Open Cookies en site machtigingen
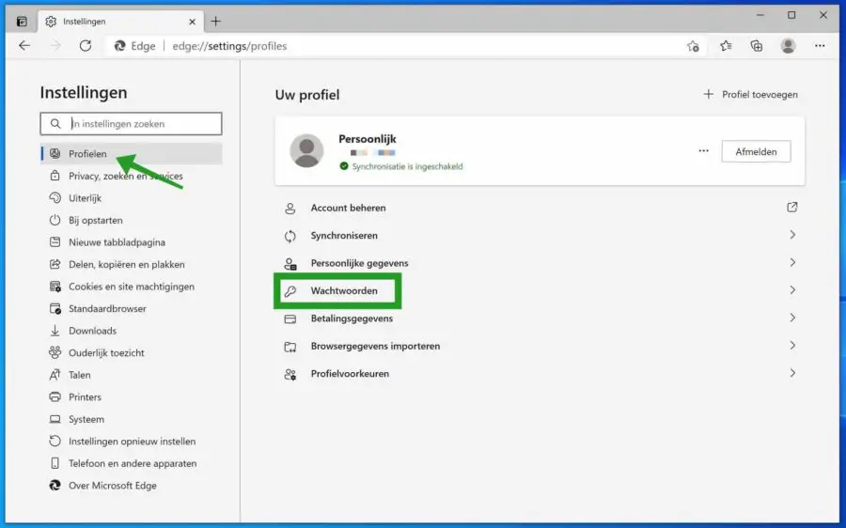846x528 pixels. (131, 287)
